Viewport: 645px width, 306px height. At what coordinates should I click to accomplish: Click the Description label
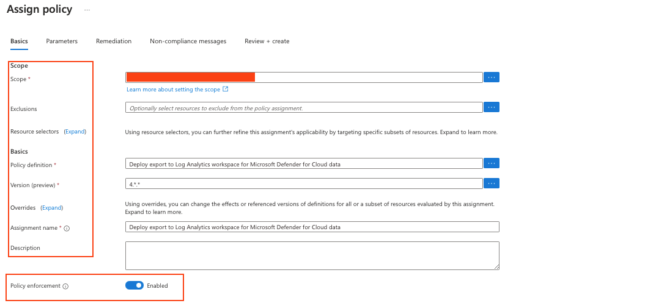pos(25,247)
